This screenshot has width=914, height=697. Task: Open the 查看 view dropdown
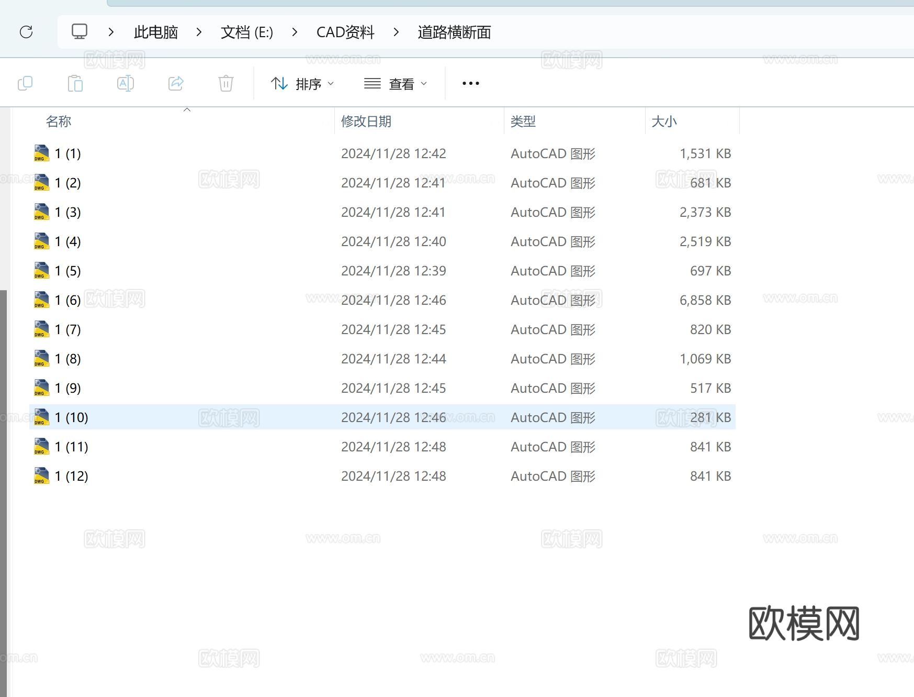tap(396, 84)
